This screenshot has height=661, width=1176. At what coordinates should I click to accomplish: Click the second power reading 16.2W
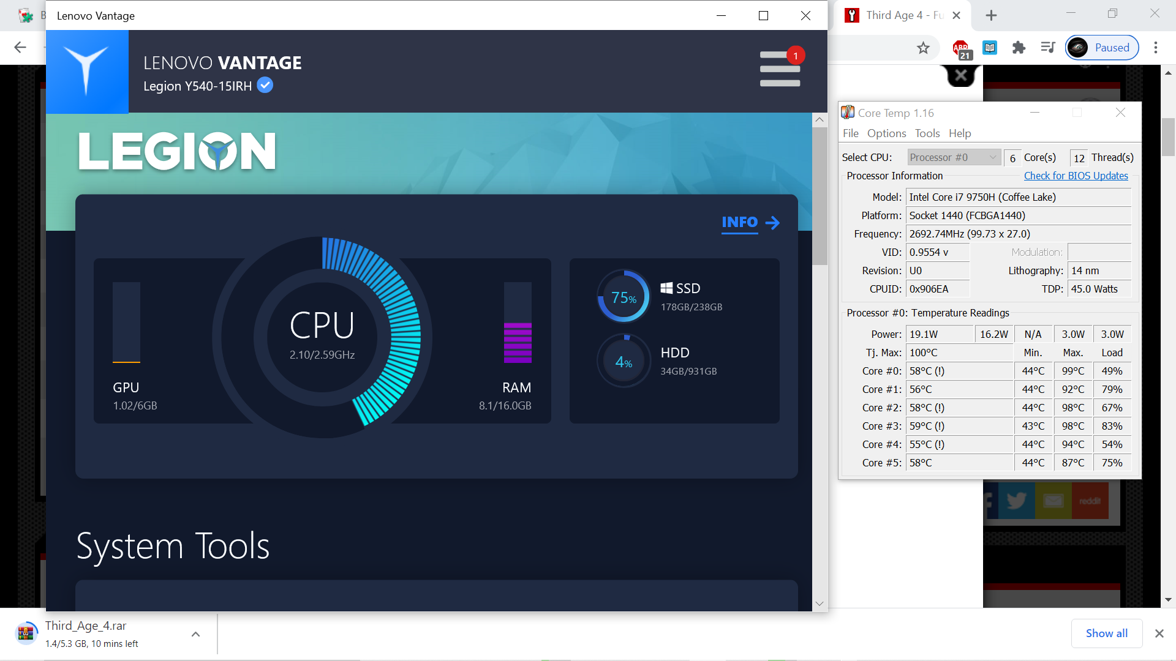(x=993, y=334)
